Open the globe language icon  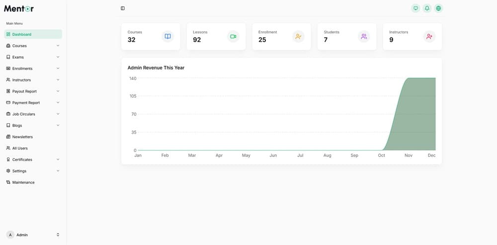(438, 8)
